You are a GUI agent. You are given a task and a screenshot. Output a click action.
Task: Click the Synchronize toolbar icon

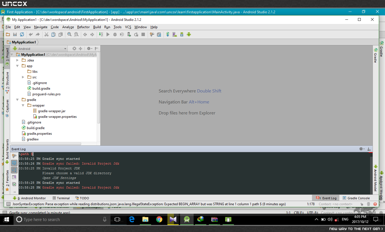[22, 34]
